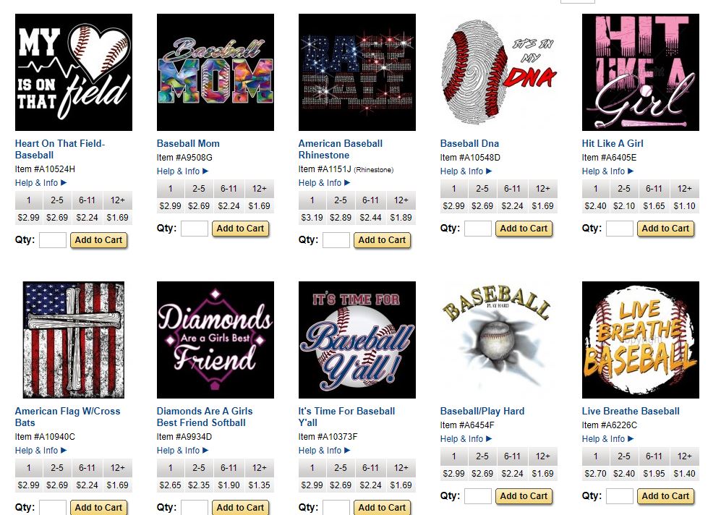Open the Baseball Mom design thumbnail
The height and width of the screenshot is (515, 721).
216,72
